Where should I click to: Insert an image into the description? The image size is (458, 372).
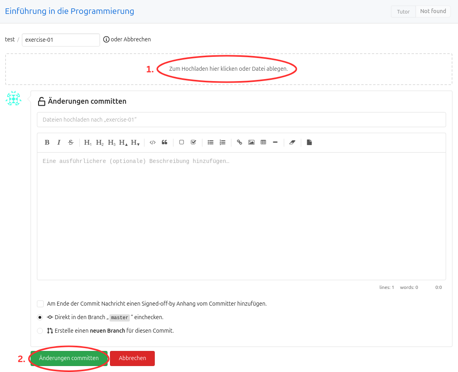pyautogui.click(x=251, y=142)
